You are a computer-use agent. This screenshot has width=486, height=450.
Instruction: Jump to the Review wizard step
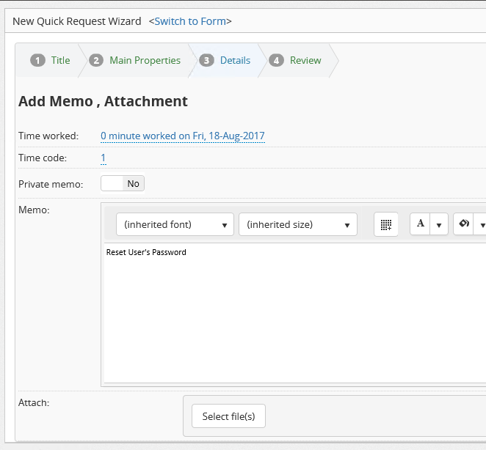tap(305, 60)
